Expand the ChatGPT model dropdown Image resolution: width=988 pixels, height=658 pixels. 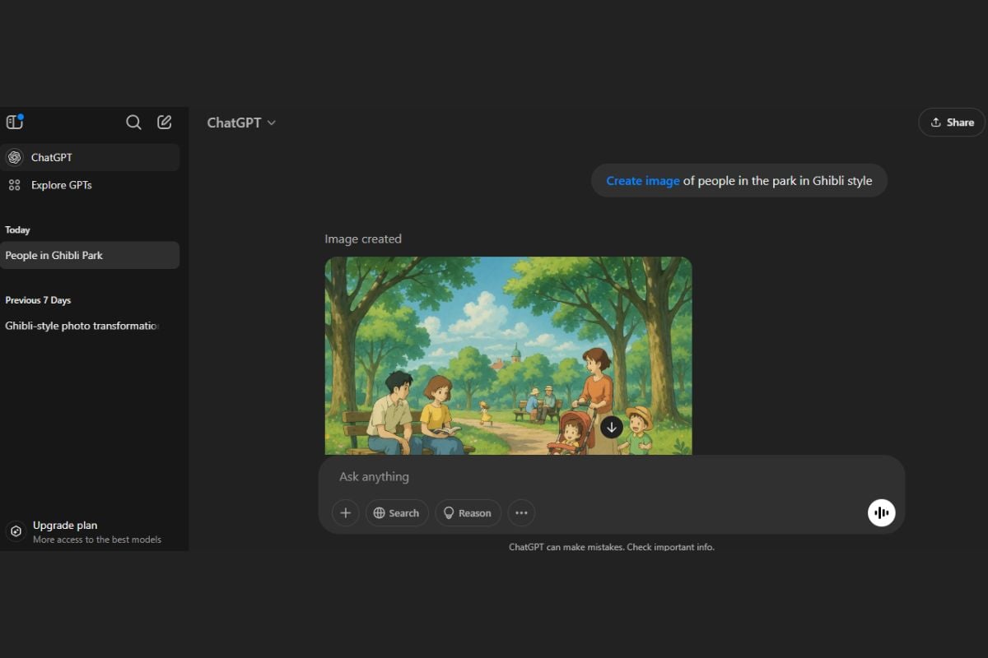click(241, 123)
